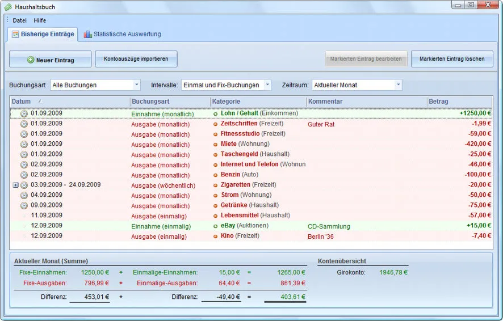Image resolution: width=503 pixels, height=321 pixels.
Task: Click the green category dot beside eBay
Action: pos(216,226)
